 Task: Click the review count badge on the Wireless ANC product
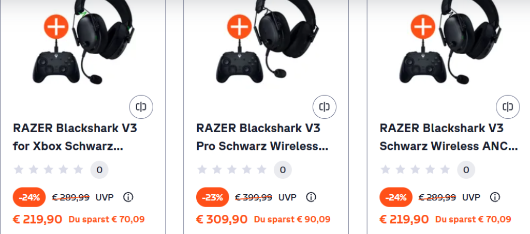(466, 170)
